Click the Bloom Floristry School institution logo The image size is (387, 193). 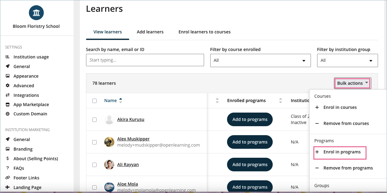(x=36, y=13)
